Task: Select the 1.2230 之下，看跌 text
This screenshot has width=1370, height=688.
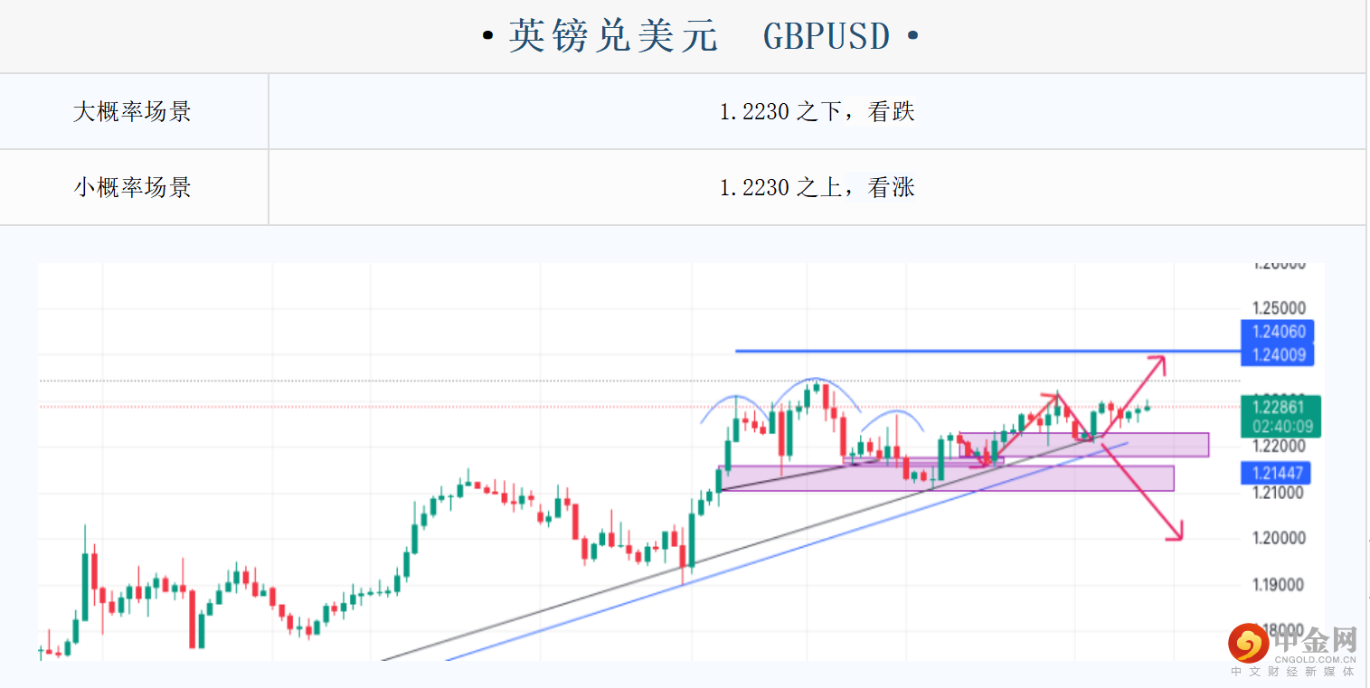Action: (817, 112)
